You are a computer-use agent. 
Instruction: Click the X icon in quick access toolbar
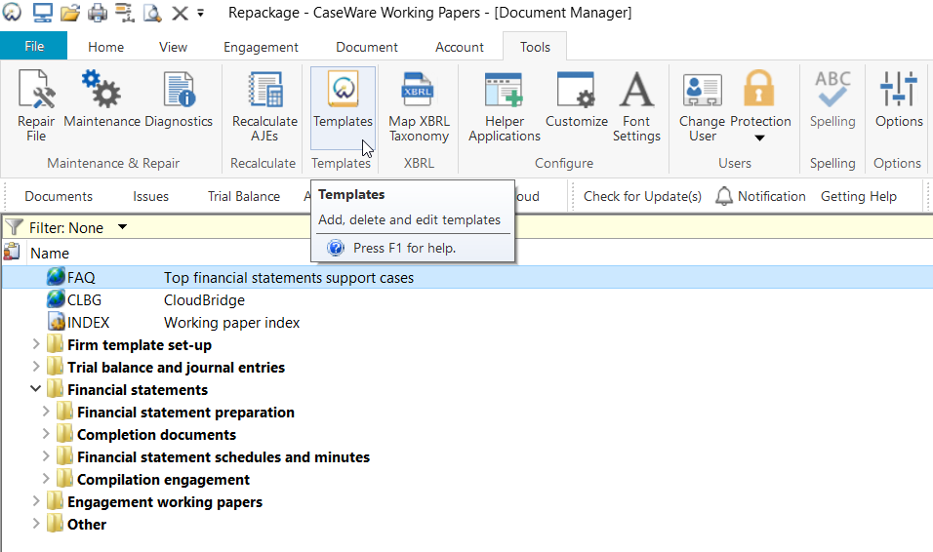(x=180, y=13)
